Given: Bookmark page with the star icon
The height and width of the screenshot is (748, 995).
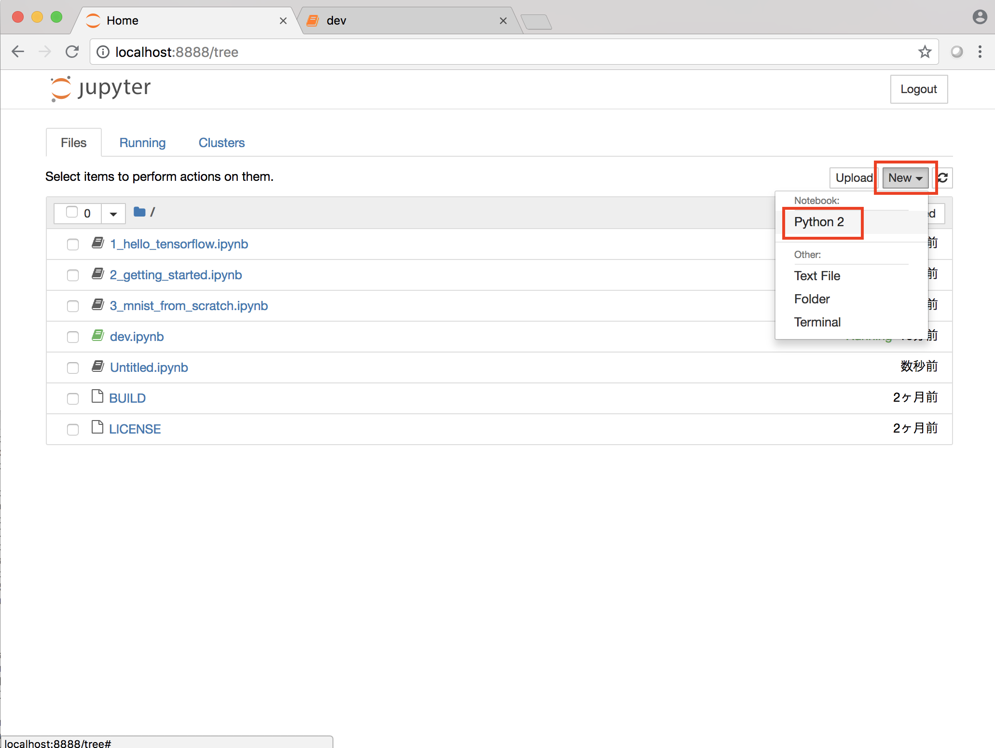Looking at the screenshot, I should [x=925, y=52].
